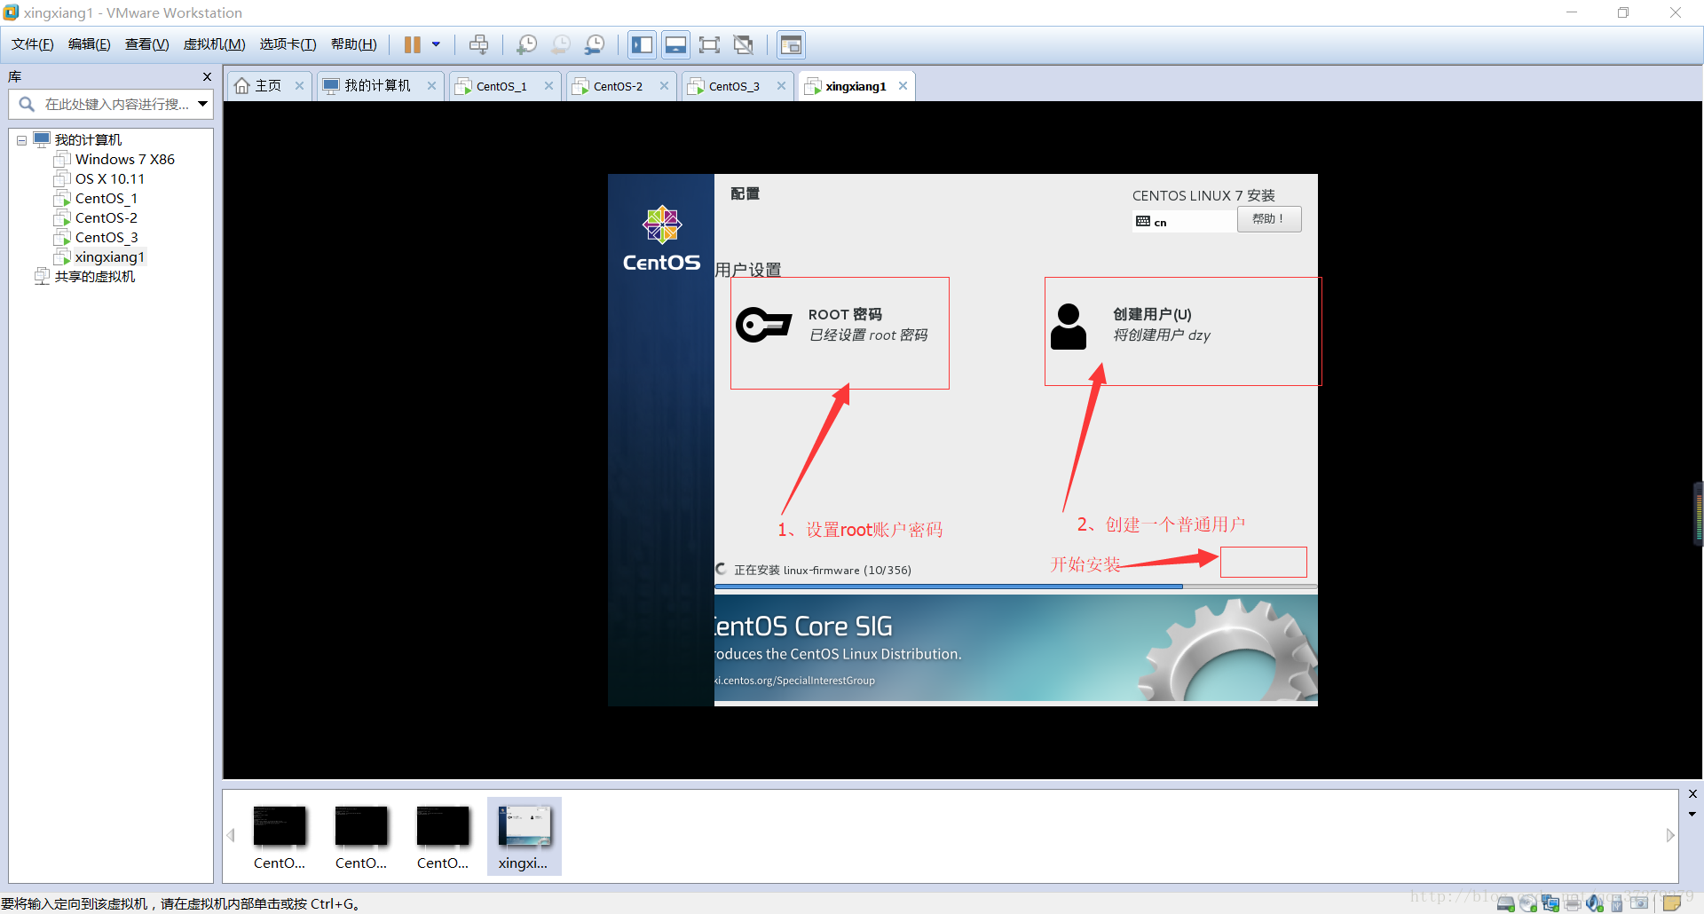The width and height of the screenshot is (1704, 914).
Task: Select CentOS-2 in library tree
Action: [106, 218]
